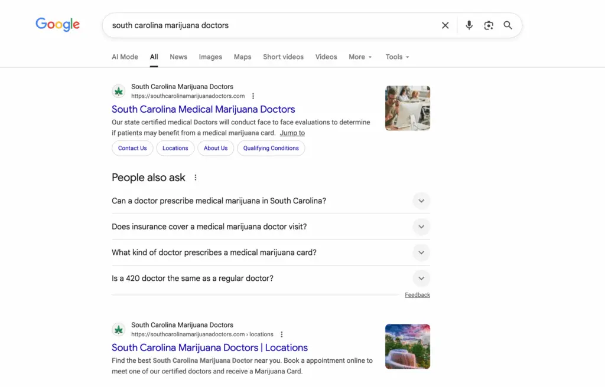This screenshot has height=387, width=605.
Task: Click the waterfall thumbnail of locations result
Action: 407,346
